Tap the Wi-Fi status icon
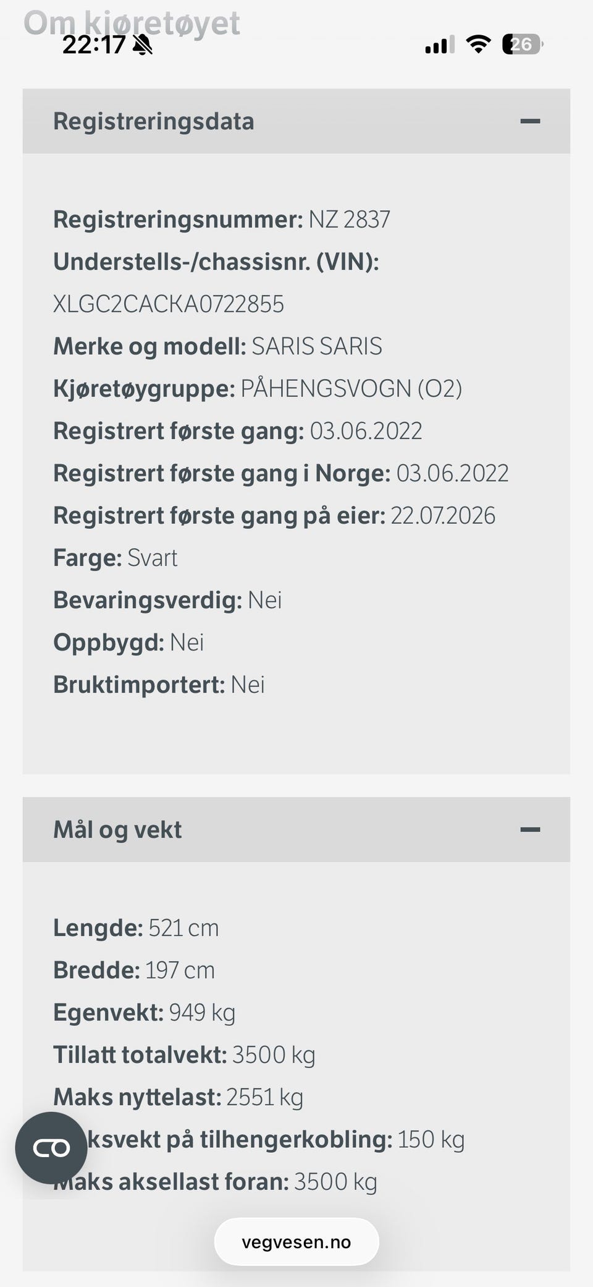Viewport: 593px width, 1287px height. click(478, 44)
